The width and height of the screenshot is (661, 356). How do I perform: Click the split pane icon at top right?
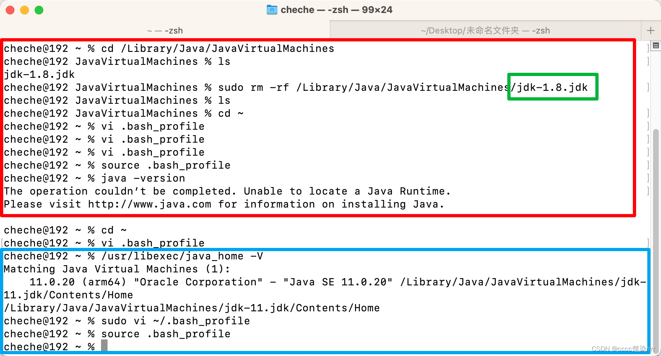tap(656, 46)
